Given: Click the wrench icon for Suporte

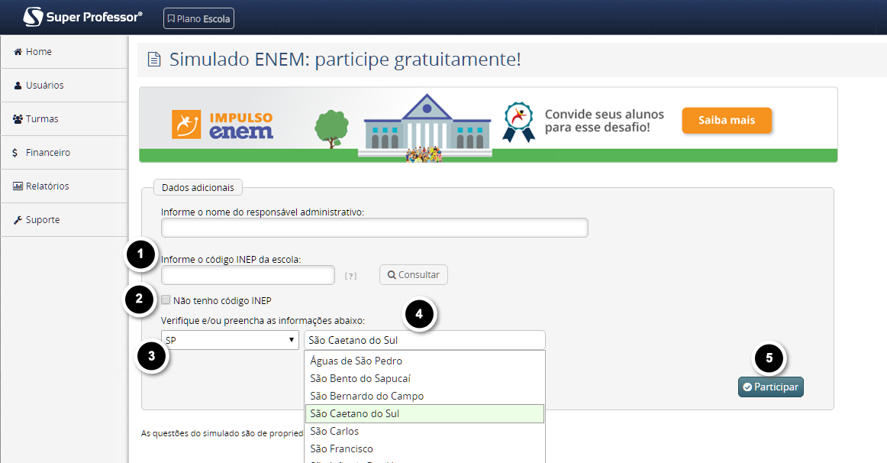Looking at the screenshot, I should coord(17,219).
